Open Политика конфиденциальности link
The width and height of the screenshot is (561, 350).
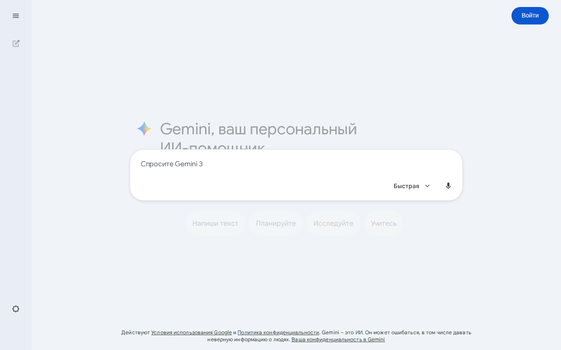278,332
